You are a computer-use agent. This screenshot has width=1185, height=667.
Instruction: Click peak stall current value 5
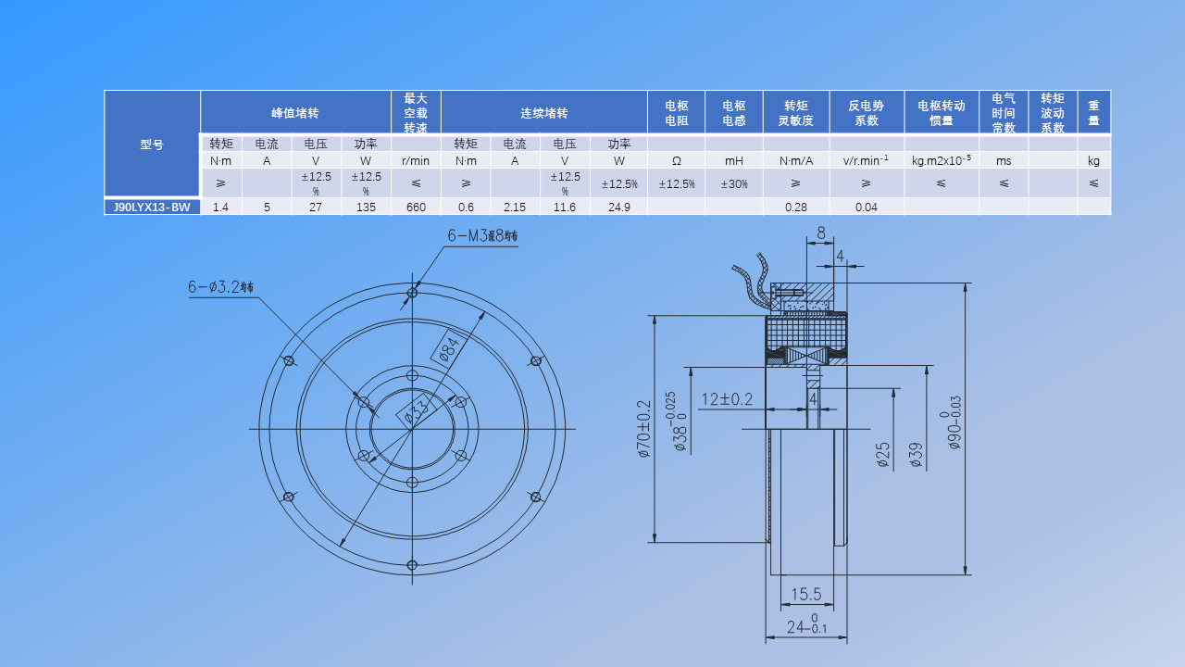tap(267, 208)
